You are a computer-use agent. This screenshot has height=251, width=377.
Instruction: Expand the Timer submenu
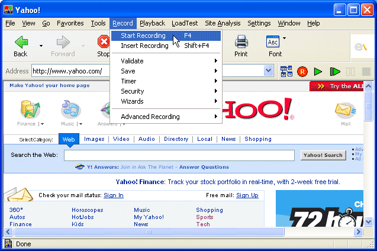166,81
